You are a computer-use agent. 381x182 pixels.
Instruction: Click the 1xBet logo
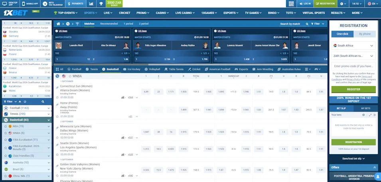(x=15, y=13)
